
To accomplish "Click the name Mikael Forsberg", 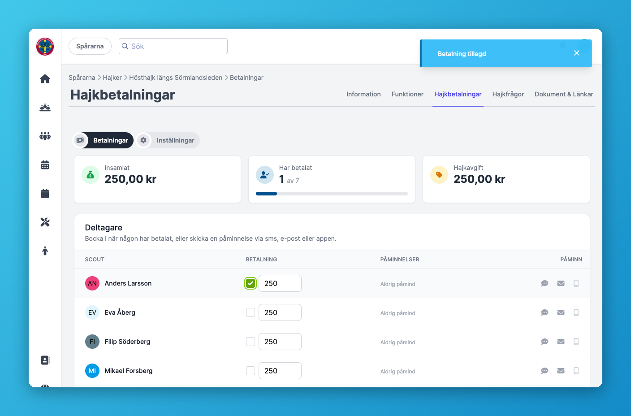I will (129, 371).
